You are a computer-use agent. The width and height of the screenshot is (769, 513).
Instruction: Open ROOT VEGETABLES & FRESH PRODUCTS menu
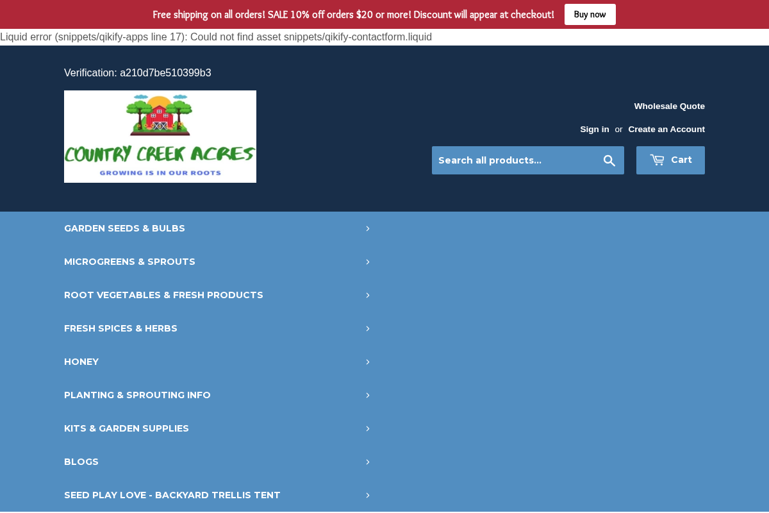click(218, 294)
